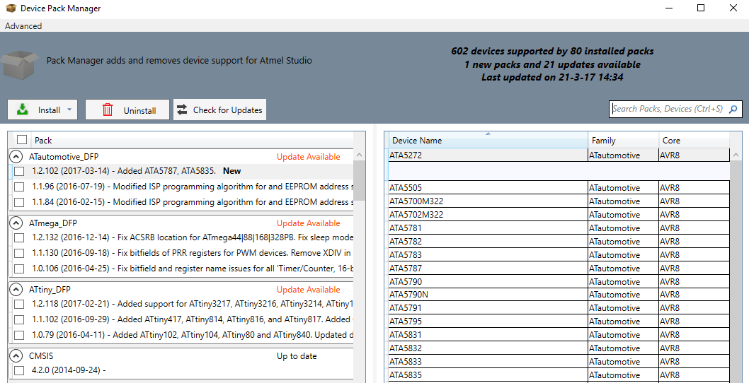Check ATautomotive version 1.1.96 checkbox
The image size is (749, 383).
click(x=19, y=187)
